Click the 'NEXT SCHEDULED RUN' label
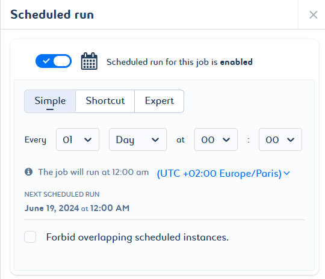Screen dimensions: 325x279 62,194
